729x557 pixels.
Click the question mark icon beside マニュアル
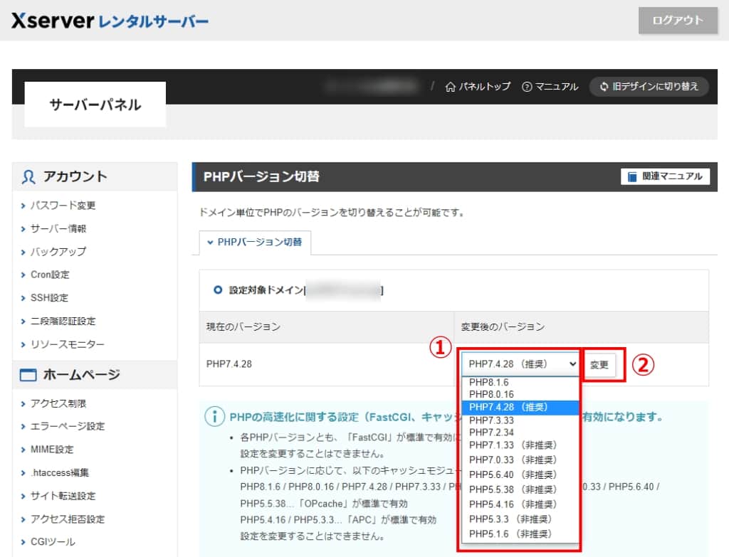[x=527, y=87]
